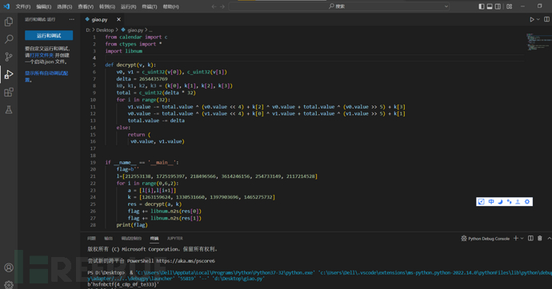552x289 pixels.
Task: Click the blue 运行和调试 button
Action: (49, 35)
